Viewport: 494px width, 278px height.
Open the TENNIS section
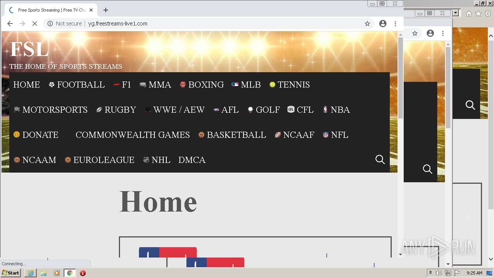coord(290,85)
